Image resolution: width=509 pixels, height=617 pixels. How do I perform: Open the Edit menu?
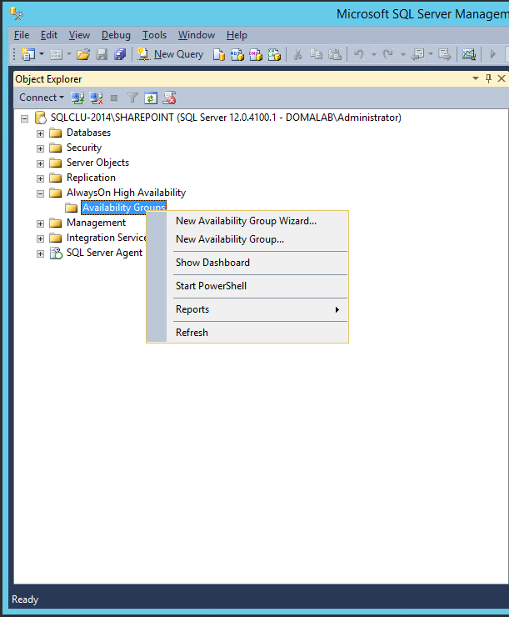point(49,35)
